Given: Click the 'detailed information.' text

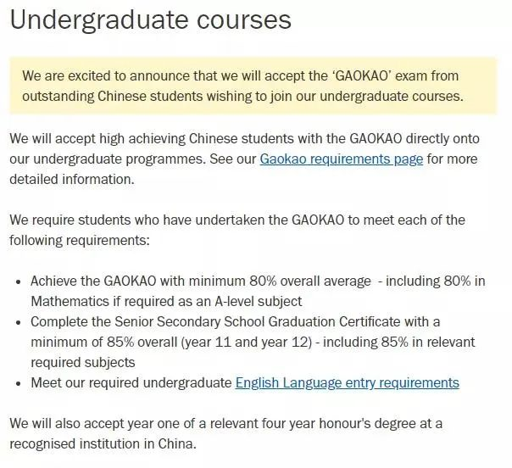Looking at the screenshot, I should tap(72, 180).
